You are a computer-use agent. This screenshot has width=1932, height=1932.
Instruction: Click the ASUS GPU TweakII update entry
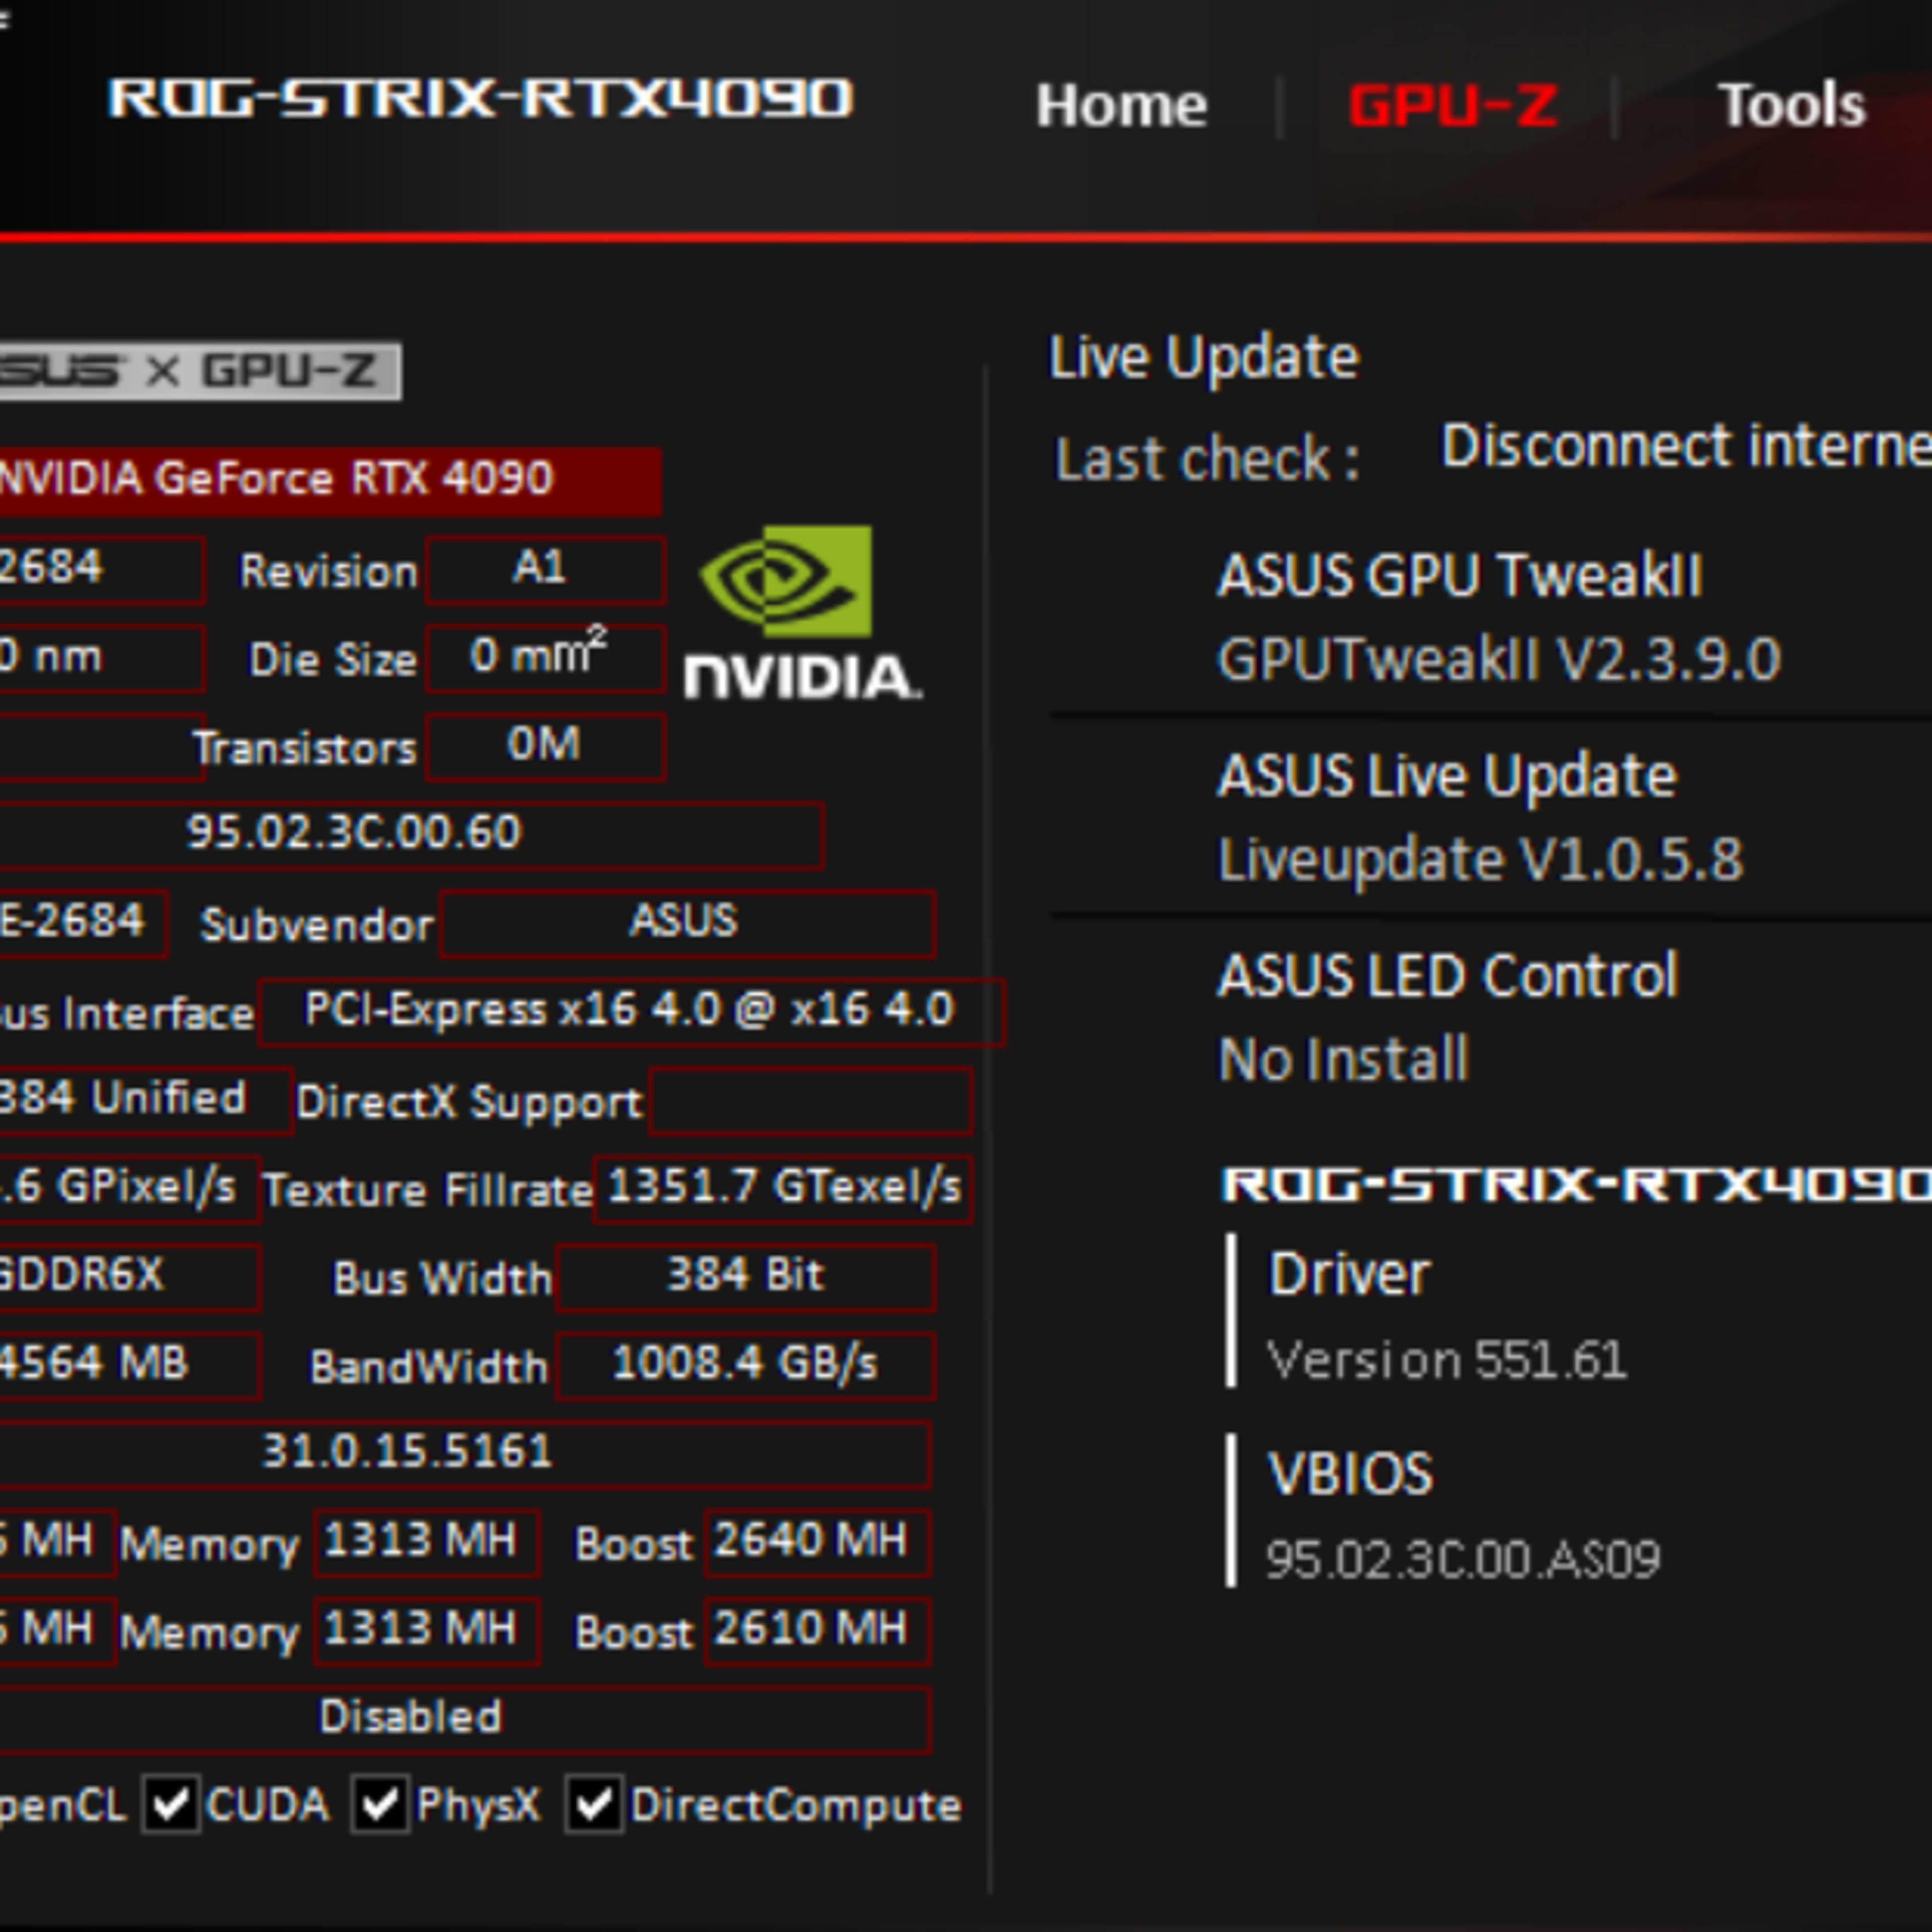click(1460, 576)
